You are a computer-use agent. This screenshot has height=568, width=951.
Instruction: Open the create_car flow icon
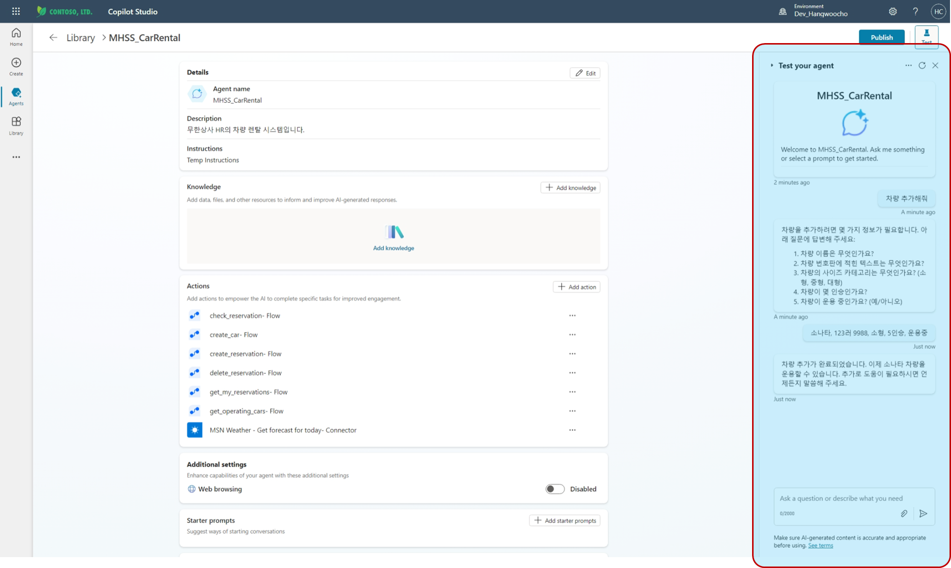coord(194,335)
